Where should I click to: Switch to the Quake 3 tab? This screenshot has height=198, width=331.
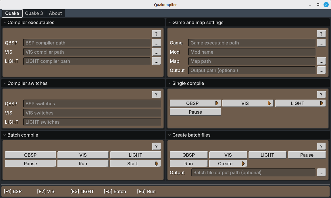point(34,13)
